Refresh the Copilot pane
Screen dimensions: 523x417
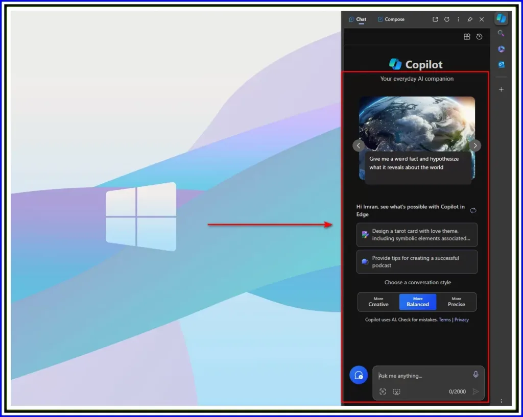[x=446, y=19]
